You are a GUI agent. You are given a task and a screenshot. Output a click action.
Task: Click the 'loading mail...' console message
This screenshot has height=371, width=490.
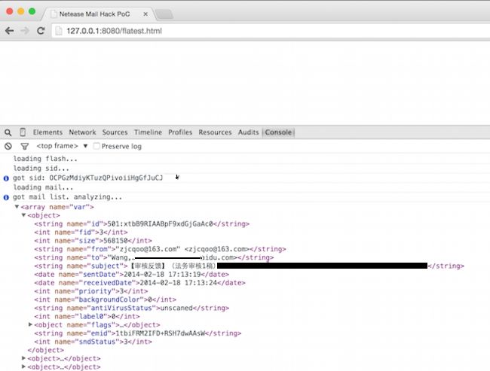tap(43, 187)
